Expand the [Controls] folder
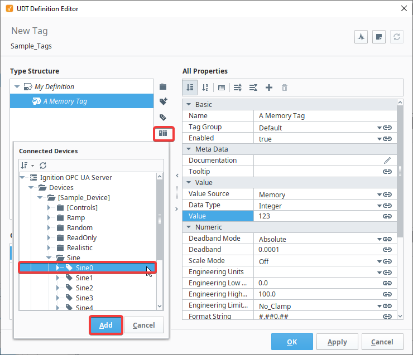The height and width of the screenshot is (355, 413). [x=49, y=207]
